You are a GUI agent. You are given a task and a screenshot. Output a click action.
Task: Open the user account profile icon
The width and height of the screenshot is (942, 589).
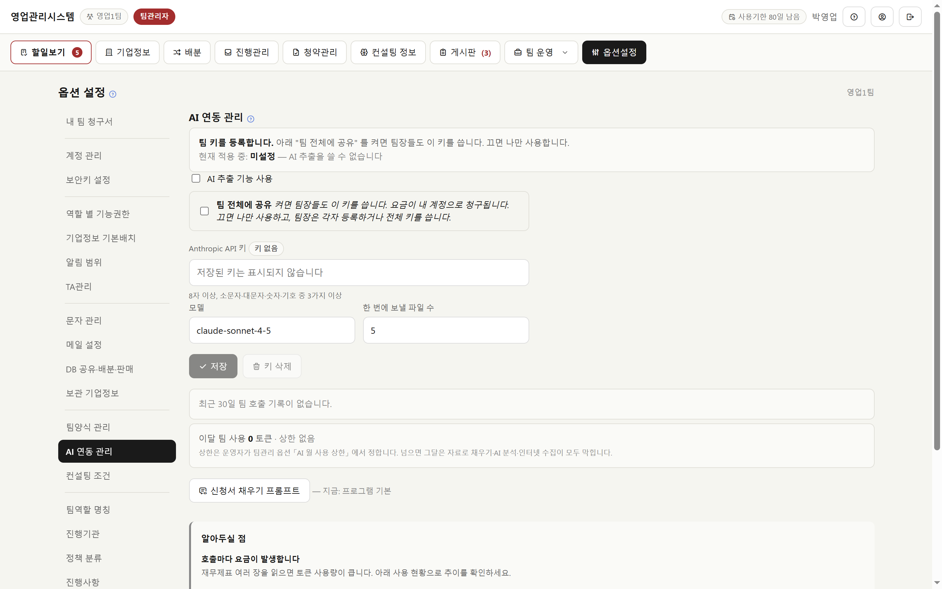(882, 17)
